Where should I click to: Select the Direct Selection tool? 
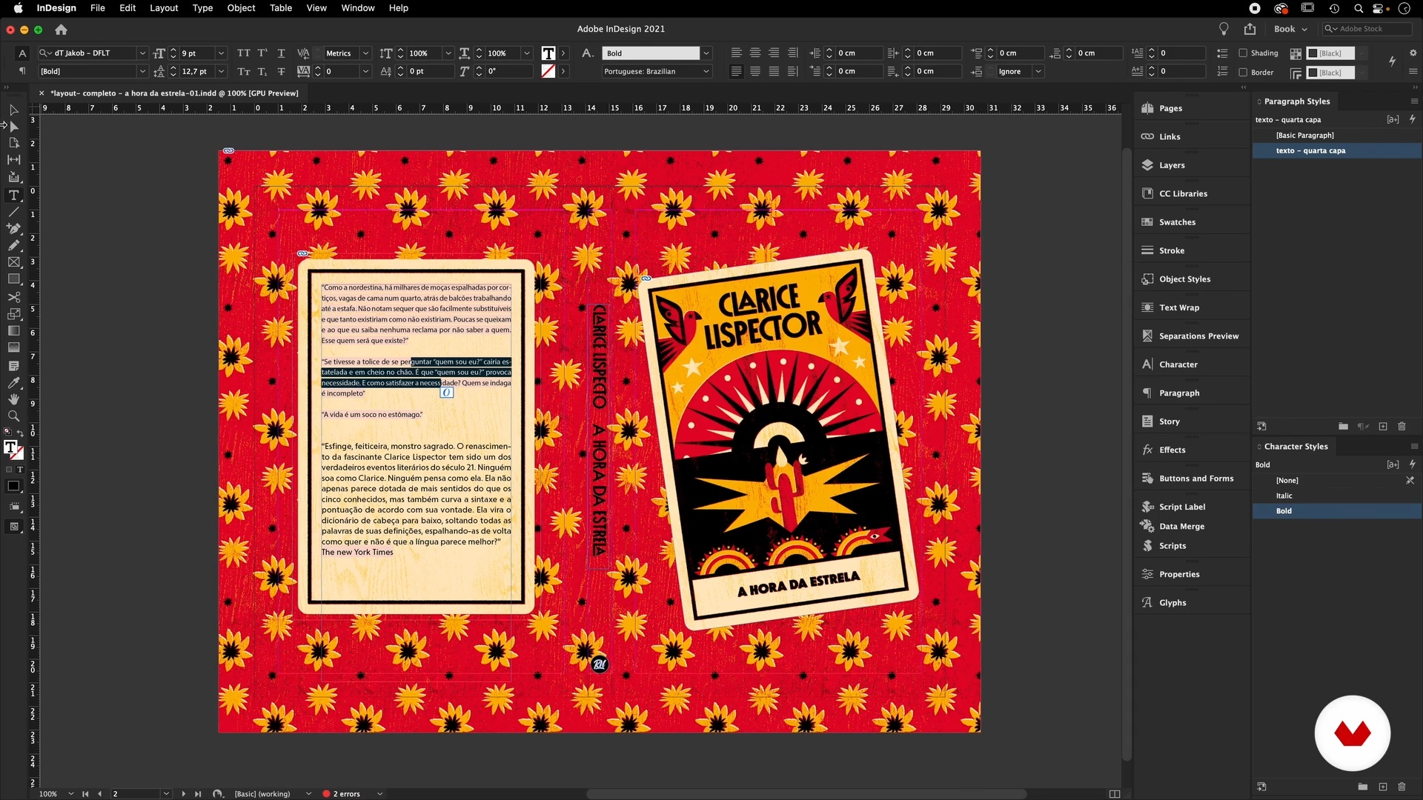point(13,127)
